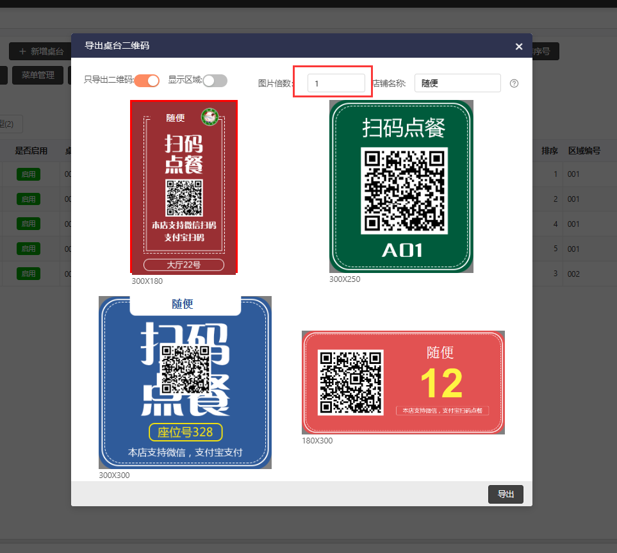The height and width of the screenshot is (553, 617).
Task: Click the round logo on red template
Action: (x=210, y=117)
